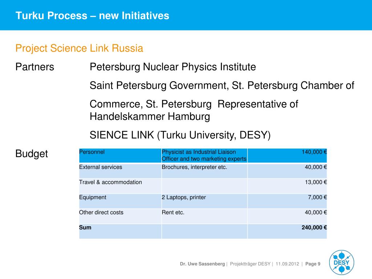Click the 'Rent etc.' cell
The width and height of the screenshot is (372, 279).
point(204,216)
